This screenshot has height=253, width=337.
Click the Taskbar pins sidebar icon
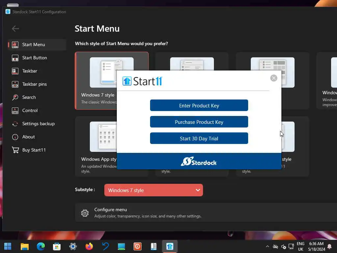tap(15, 84)
